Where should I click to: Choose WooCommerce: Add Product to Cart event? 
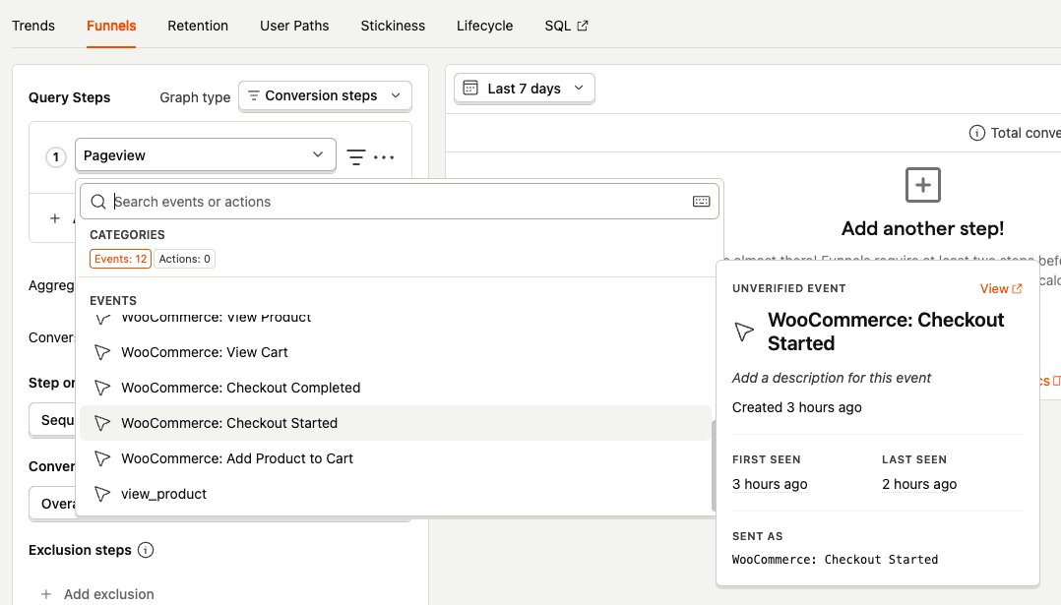pyautogui.click(x=396, y=458)
